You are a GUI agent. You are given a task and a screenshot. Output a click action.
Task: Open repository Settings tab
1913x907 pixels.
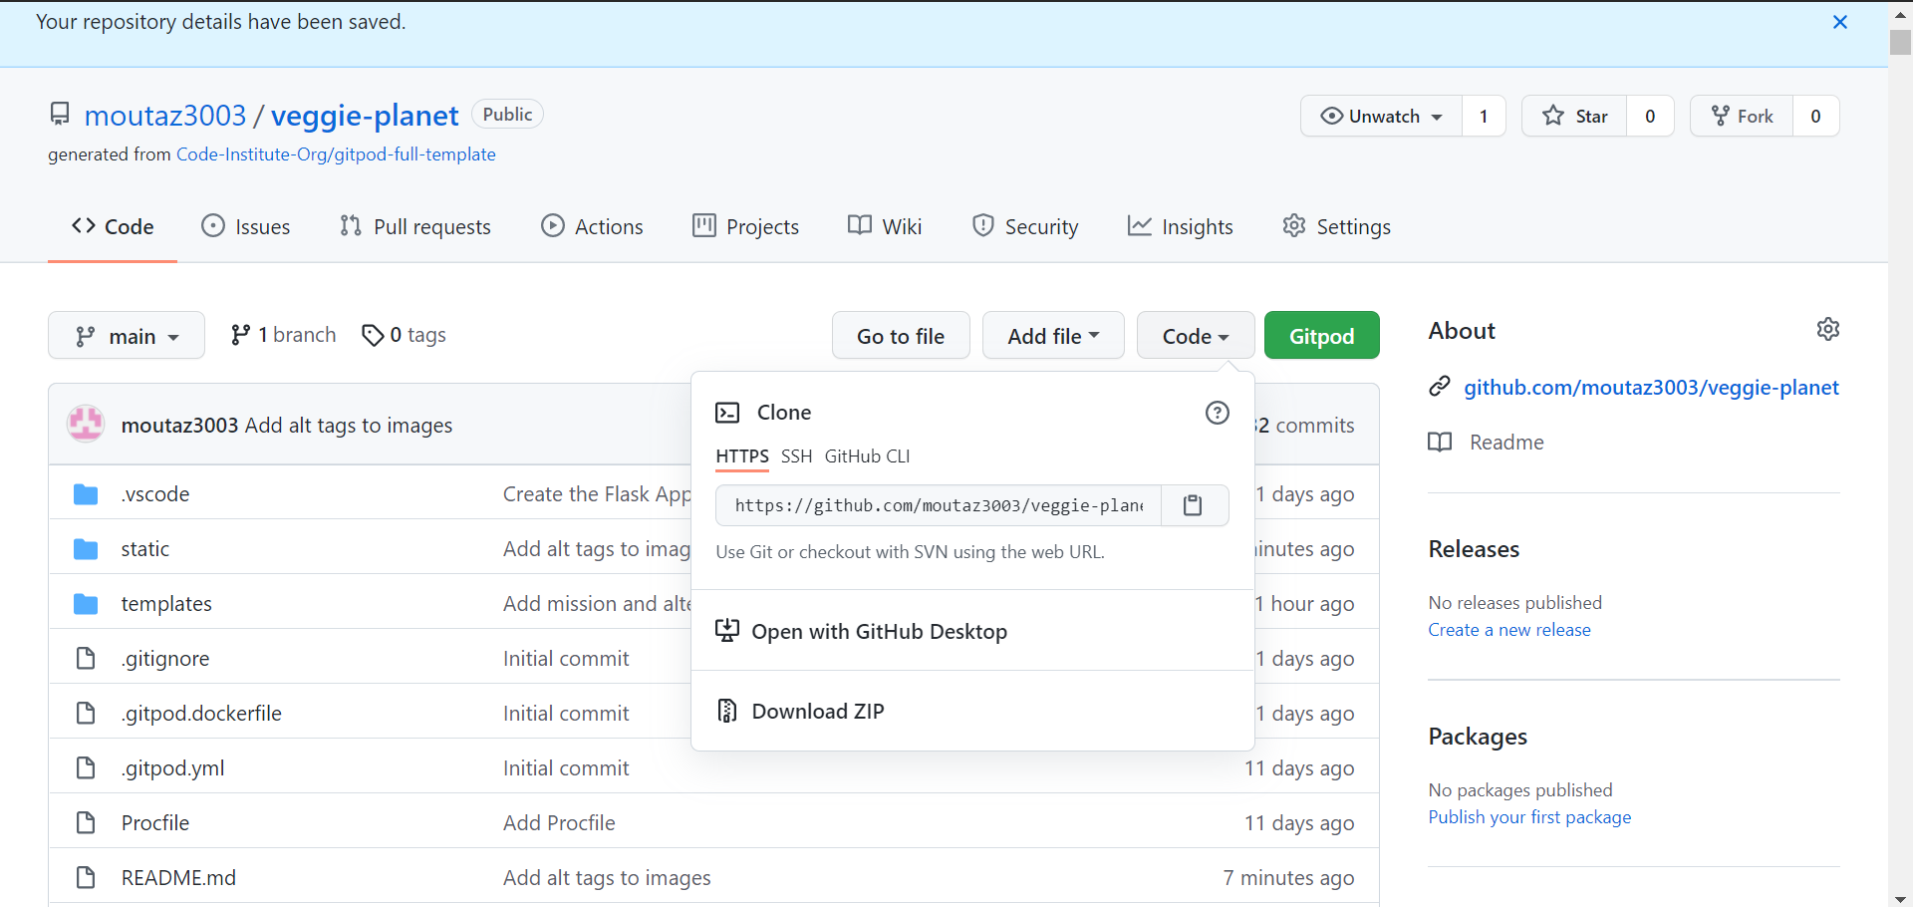pos(1337,227)
